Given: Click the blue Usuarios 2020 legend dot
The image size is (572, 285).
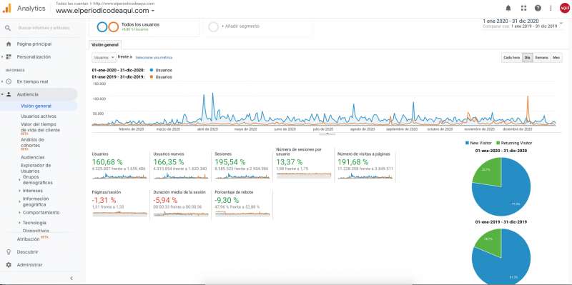Looking at the screenshot, I should (151, 70).
